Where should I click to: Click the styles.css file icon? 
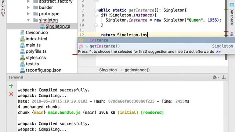(x=22, y=58)
